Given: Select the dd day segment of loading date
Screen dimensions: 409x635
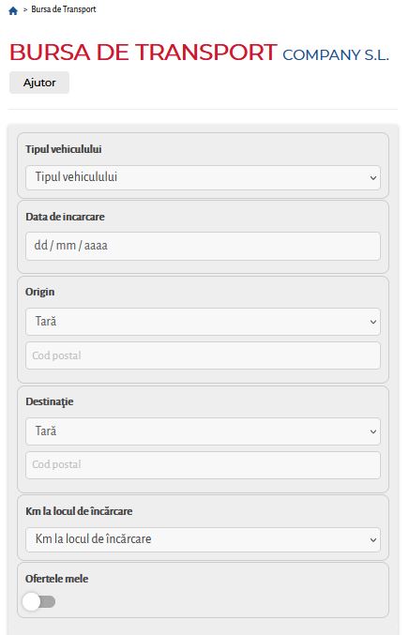Looking at the screenshot, I should click(x=41, y=246).
